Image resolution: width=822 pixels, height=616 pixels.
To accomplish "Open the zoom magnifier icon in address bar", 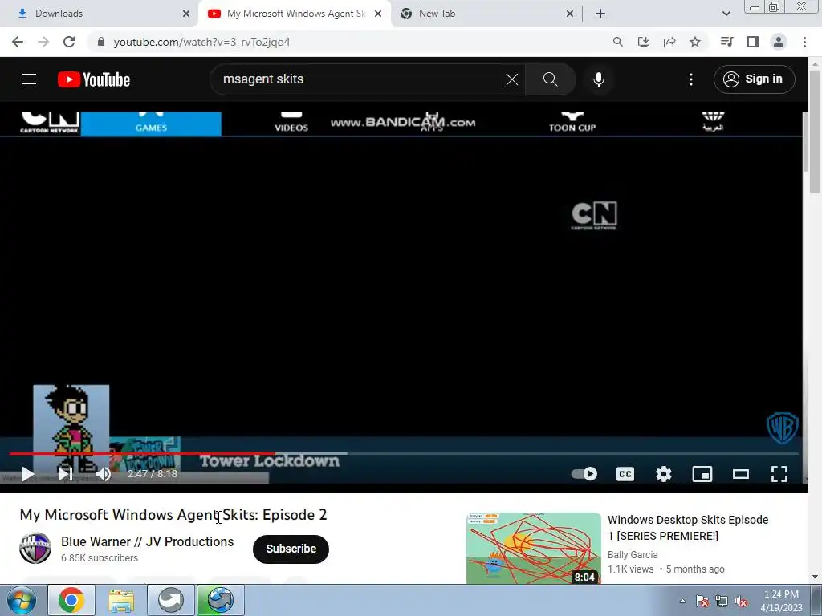I will 618,42.
